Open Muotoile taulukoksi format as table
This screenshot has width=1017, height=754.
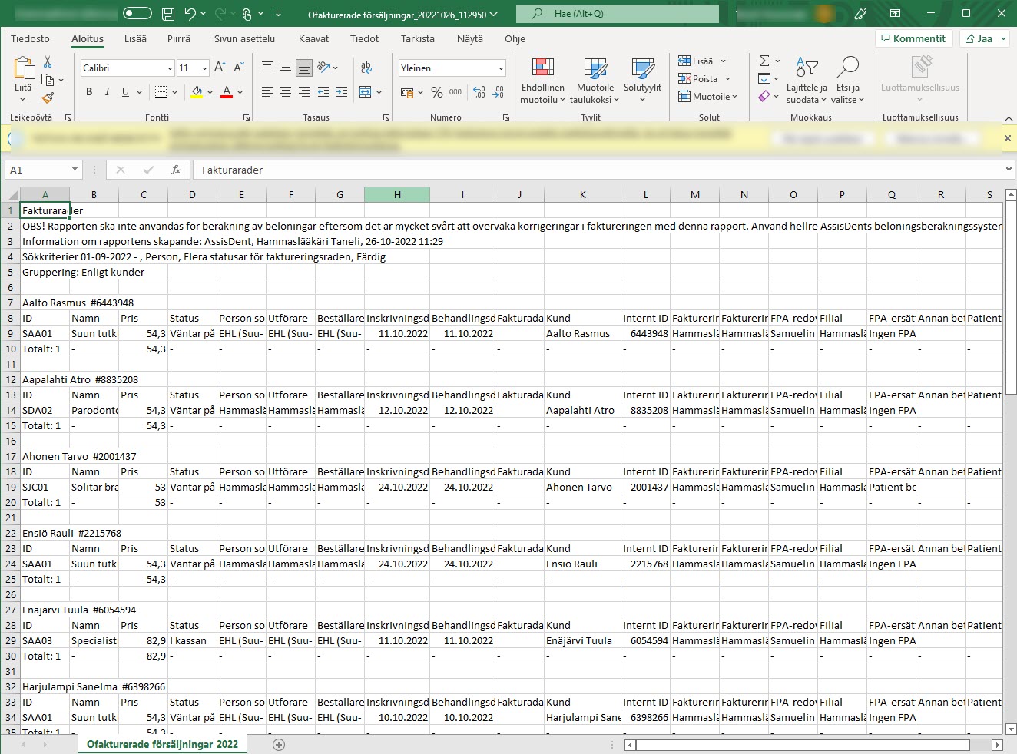tap(595, 81)
